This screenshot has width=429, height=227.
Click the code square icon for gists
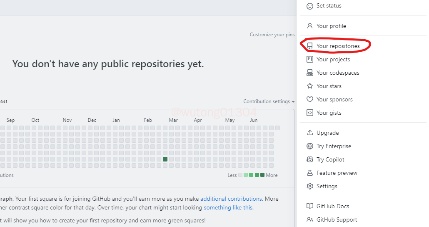(x=309, y=113)
